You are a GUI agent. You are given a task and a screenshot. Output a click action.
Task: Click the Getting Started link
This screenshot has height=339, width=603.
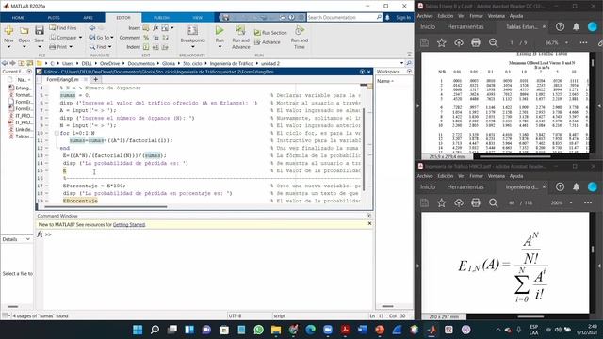(x=129, y=224)
